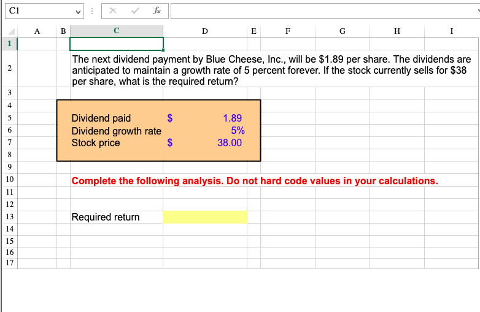Viewport: 480px width, 312px height.
Task: Click the enter checkmark formula bar icon
Action: coord(134,10)
